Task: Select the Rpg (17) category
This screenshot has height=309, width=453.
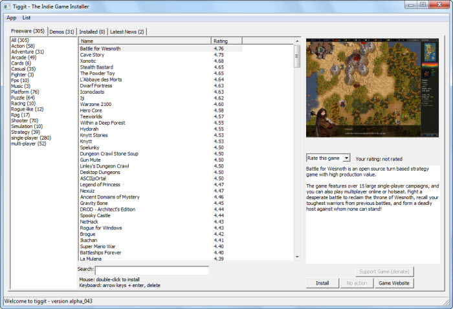Action: (20, 115)
